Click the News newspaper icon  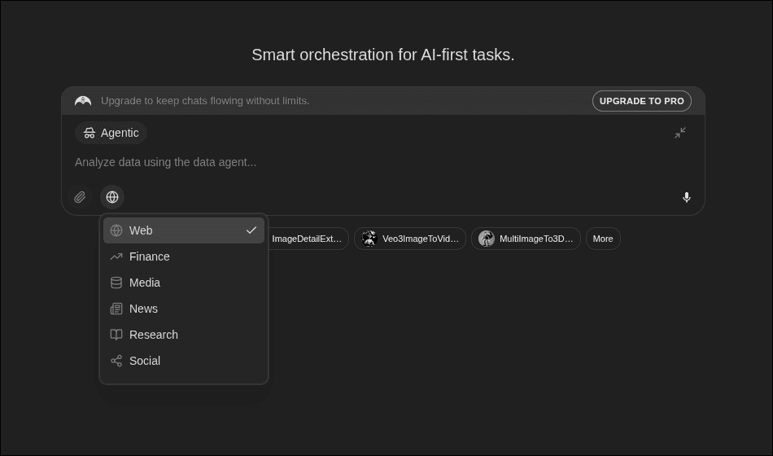[116, 309]
